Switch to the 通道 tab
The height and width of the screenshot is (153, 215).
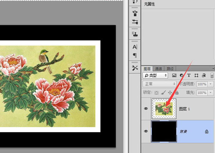pos(158,69)
